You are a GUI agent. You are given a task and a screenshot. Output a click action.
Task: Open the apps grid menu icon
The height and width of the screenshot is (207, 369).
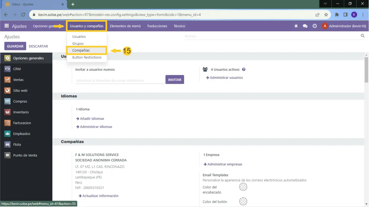(7, 26)
